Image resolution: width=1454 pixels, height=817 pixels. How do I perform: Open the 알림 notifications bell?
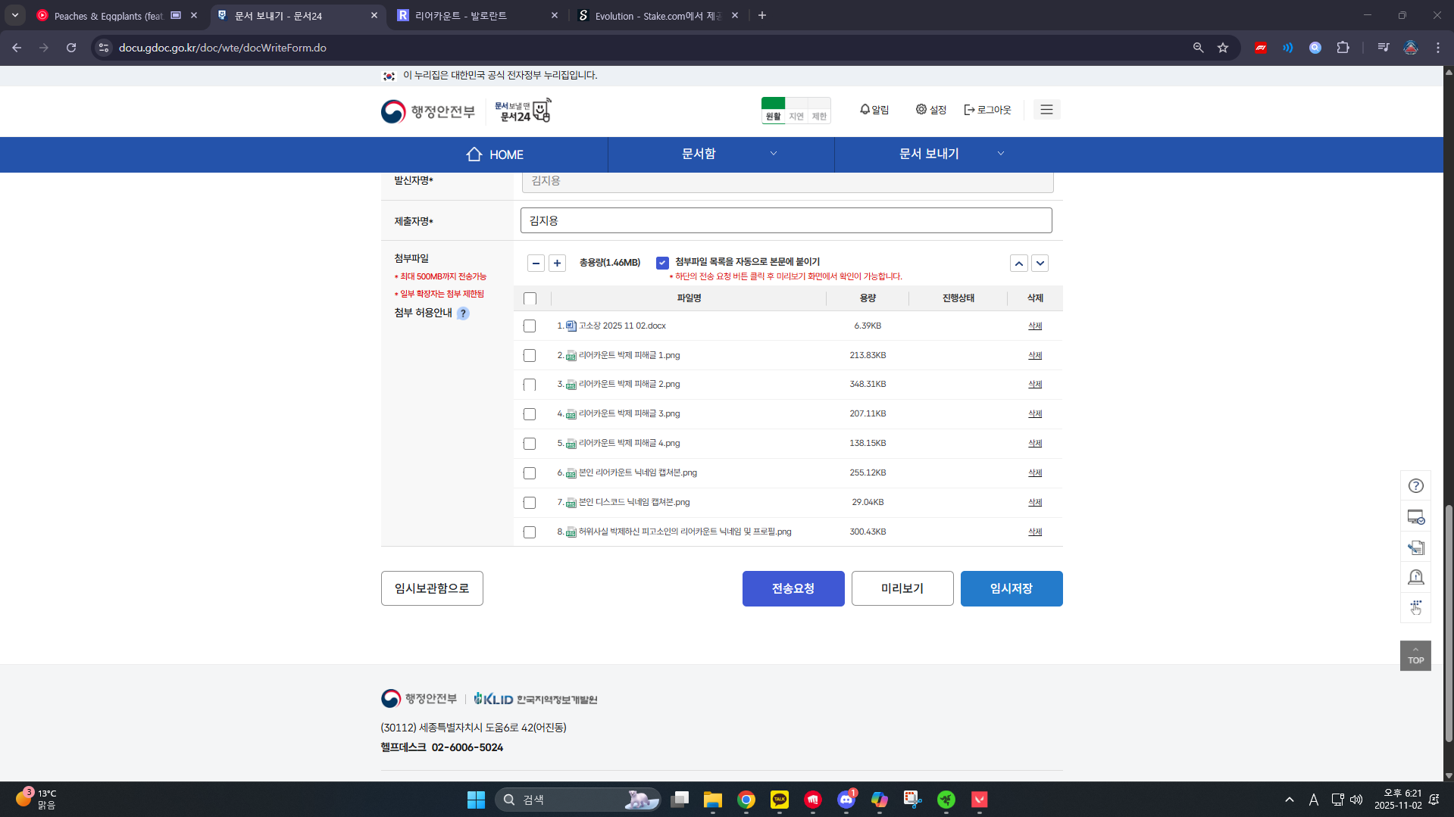[874, 110]
